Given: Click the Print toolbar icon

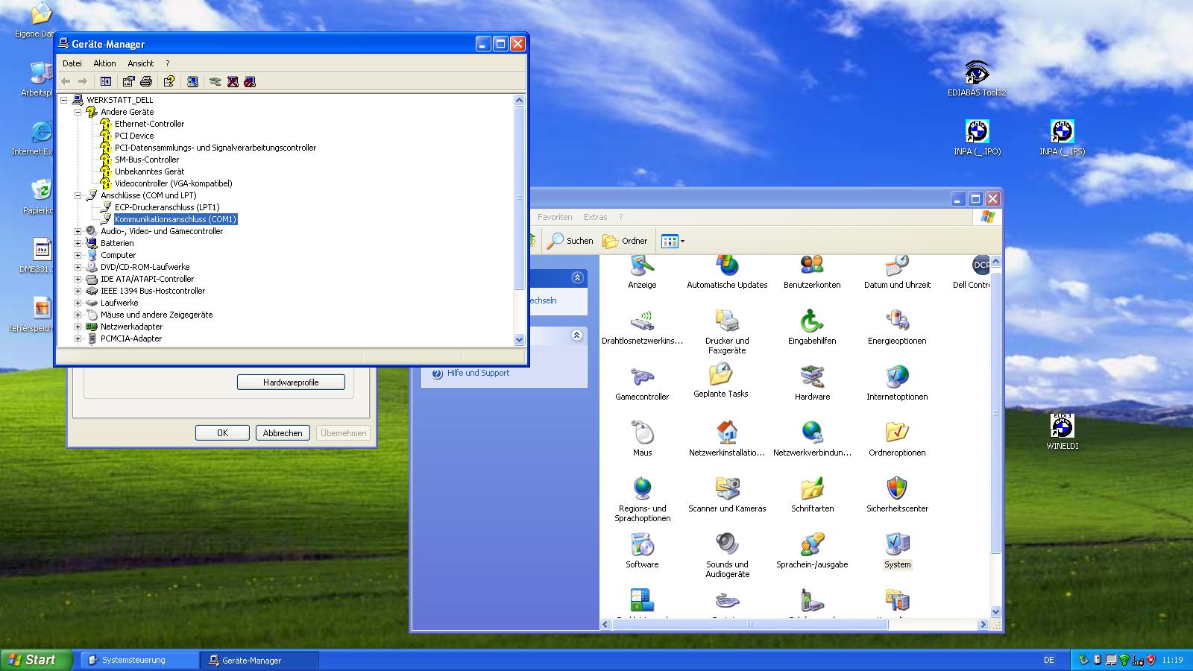Looking at the screenshot, I should [146, 81].
